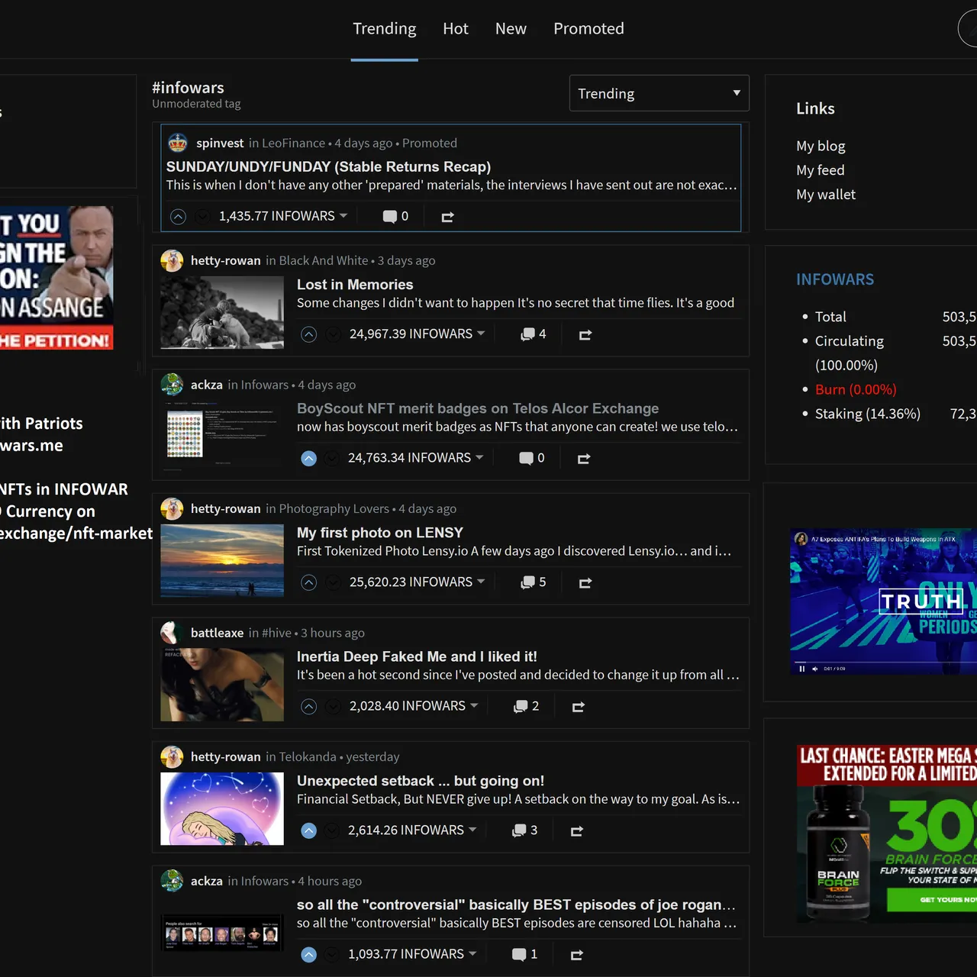Open the Trending sort dropdown
The width and height of the screenshot is (977, 977).
tap(659, 93)
